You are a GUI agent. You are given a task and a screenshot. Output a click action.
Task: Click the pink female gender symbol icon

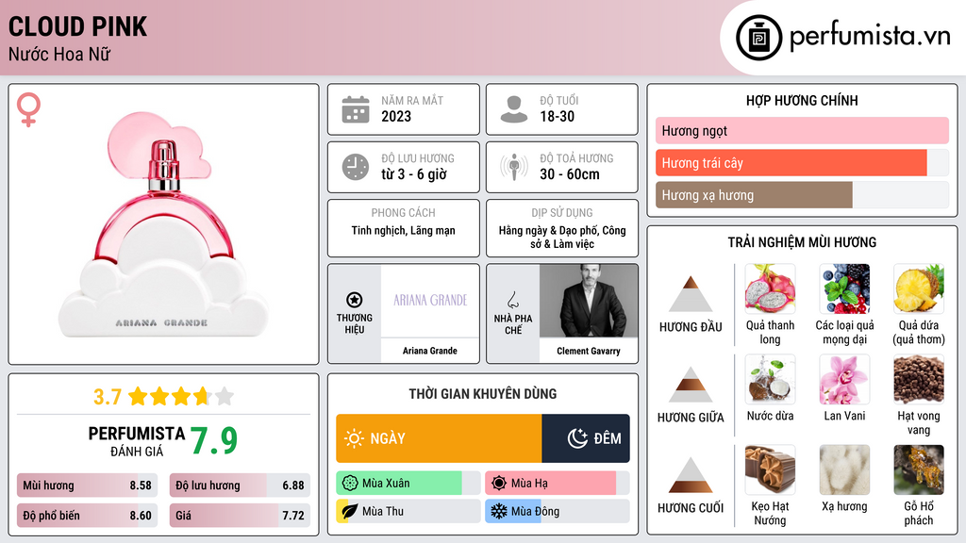point(29,111)
